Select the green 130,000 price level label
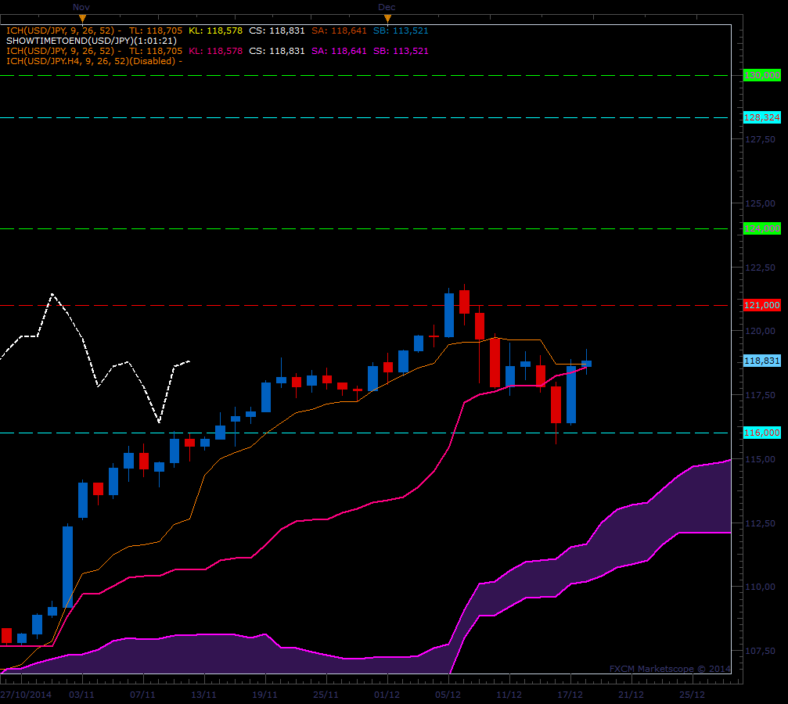This screenshot has width=788, height=704. (x=761, y=75)
